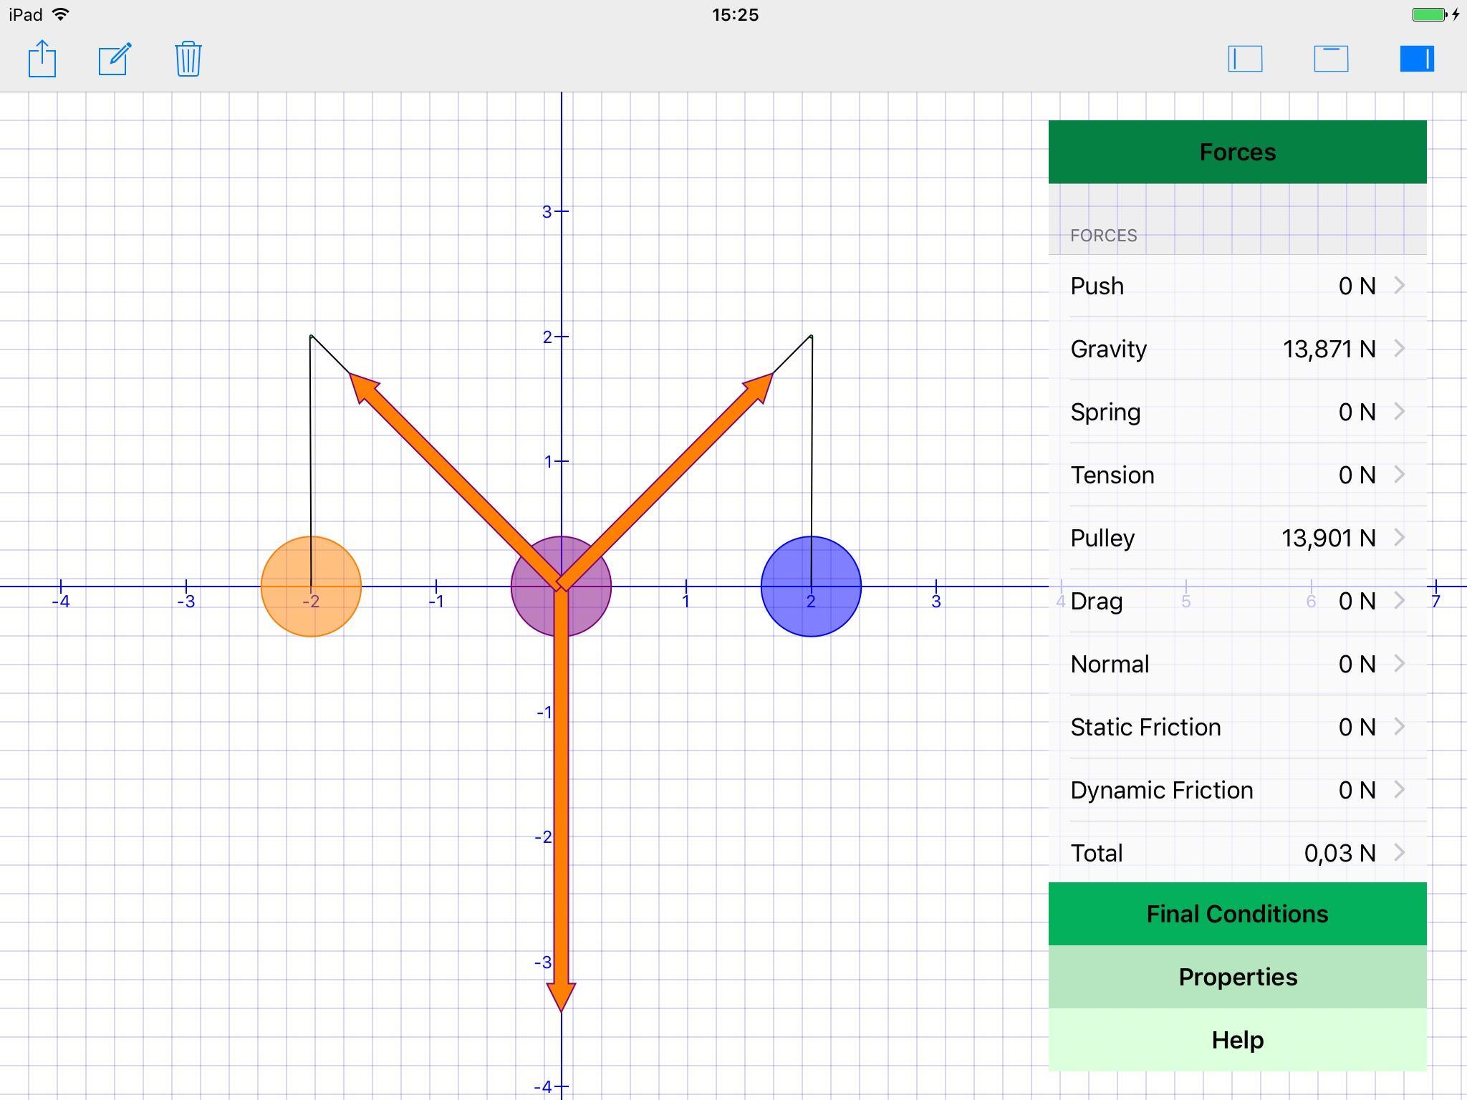Toggle the right sidebar panel icon
This screenshot has width=1467, height=1100.
pos(1417,59)
